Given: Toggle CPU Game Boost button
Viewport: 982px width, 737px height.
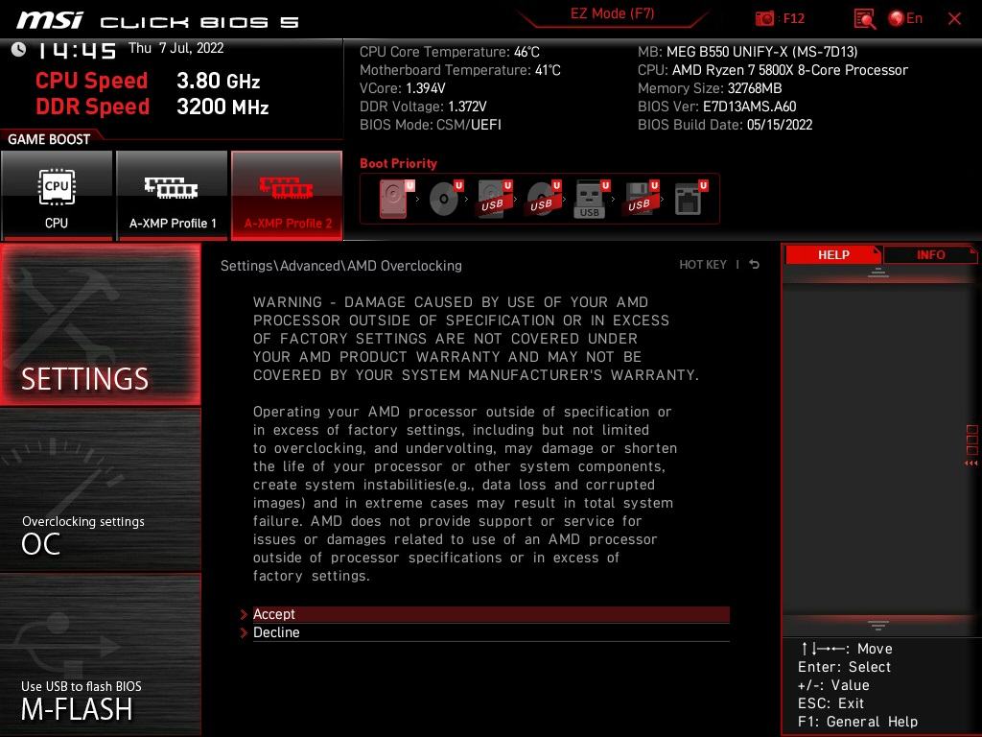Looking at the screenshot, I should (x=57, y=195).
